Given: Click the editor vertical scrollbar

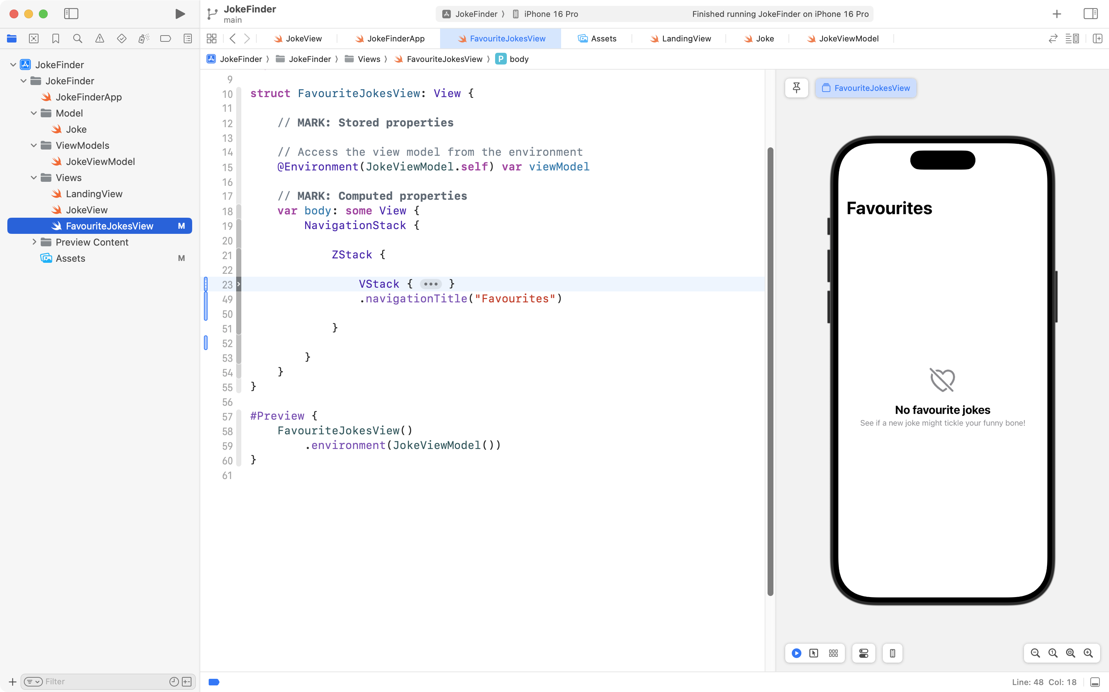Looking at the screenshot, I should (770, 371).
